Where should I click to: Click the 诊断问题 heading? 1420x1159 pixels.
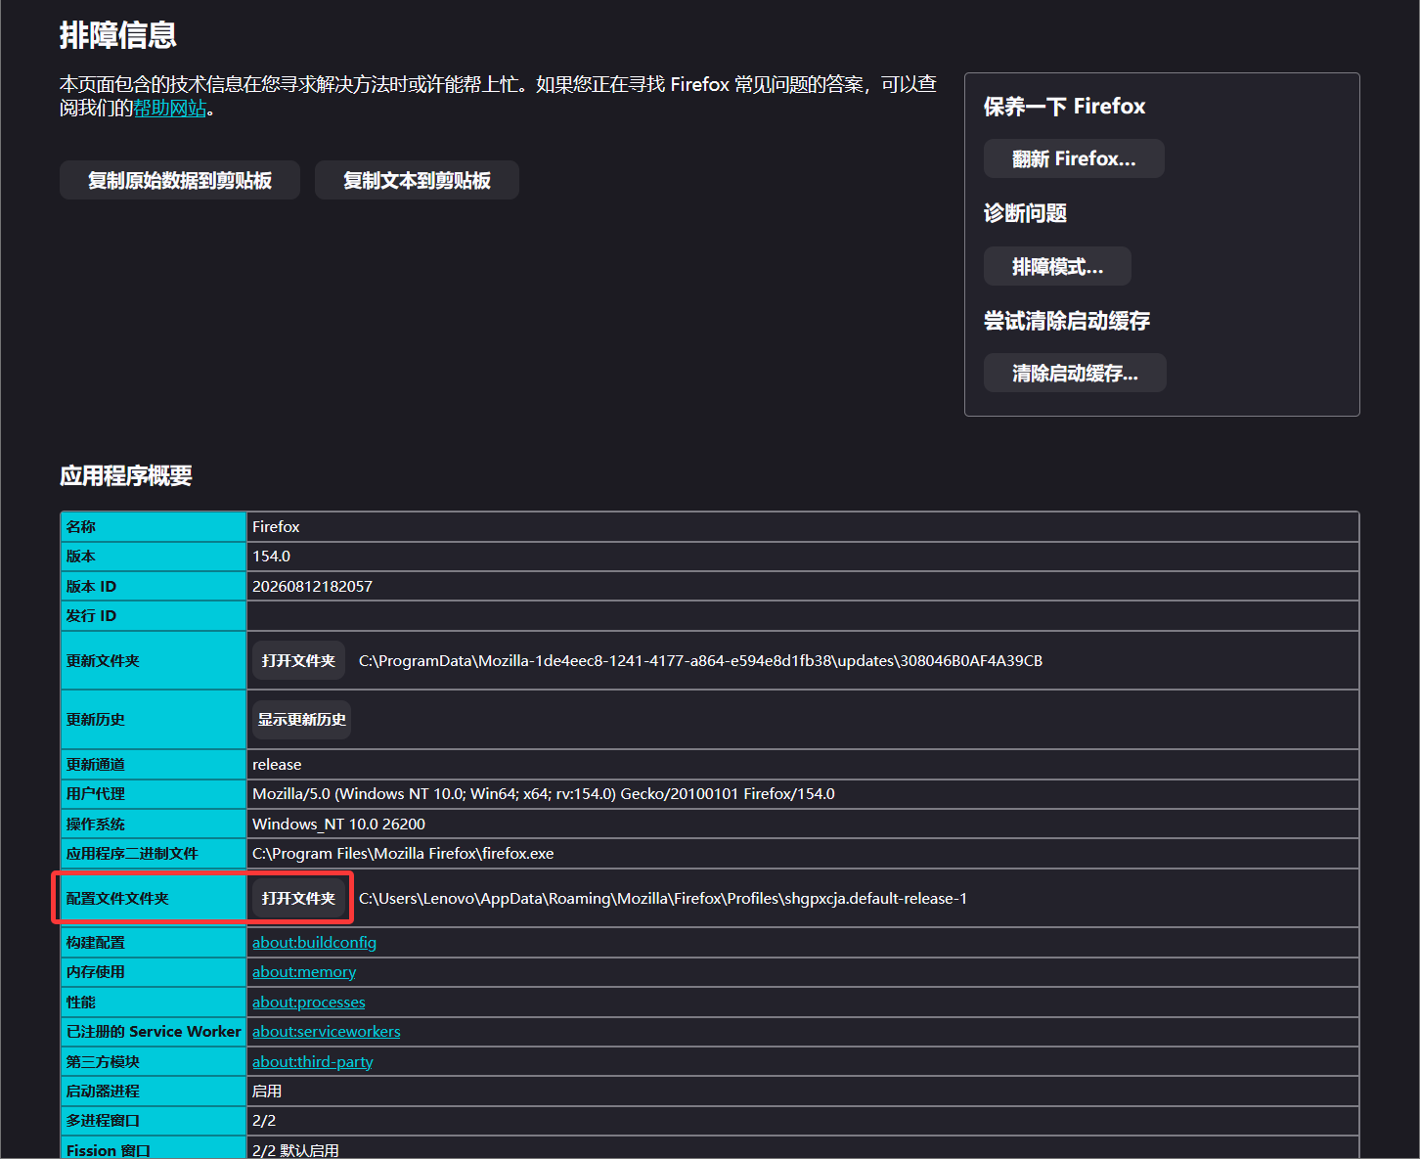coord(1025,212)
